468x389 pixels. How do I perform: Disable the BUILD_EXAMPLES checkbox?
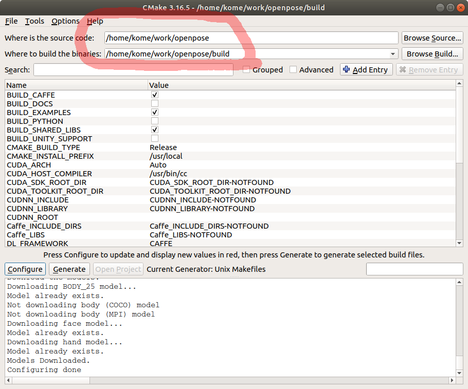pos(154,112)
